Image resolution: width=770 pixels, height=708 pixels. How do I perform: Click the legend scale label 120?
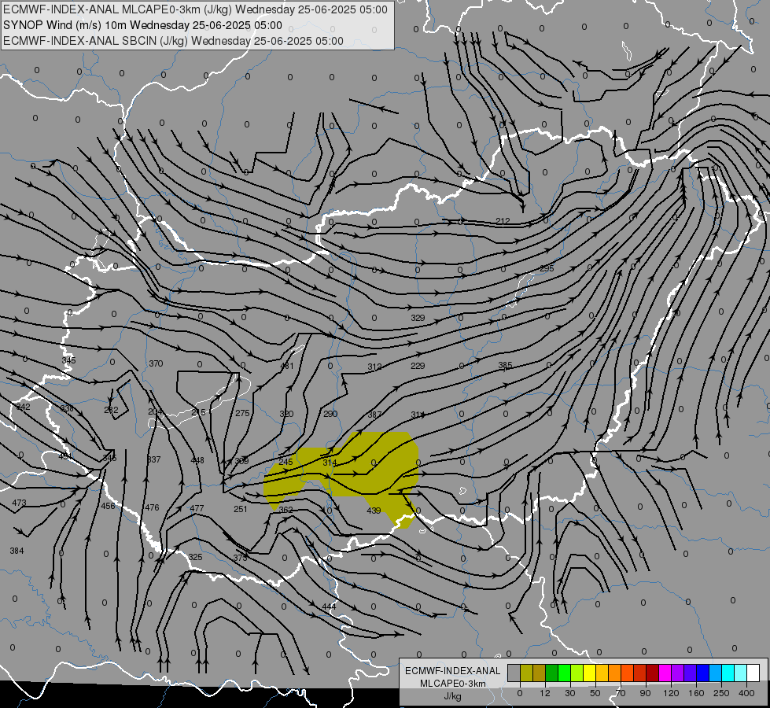coord(671,693)
